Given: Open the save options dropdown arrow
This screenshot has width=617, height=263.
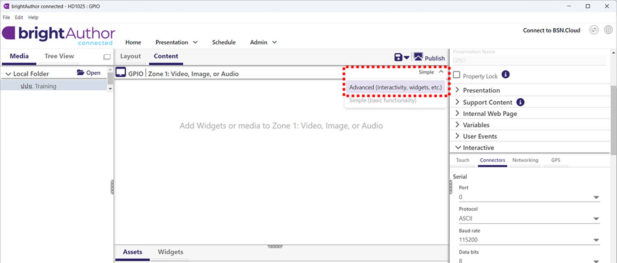Looking at the screenshot, I should point(407,57).
